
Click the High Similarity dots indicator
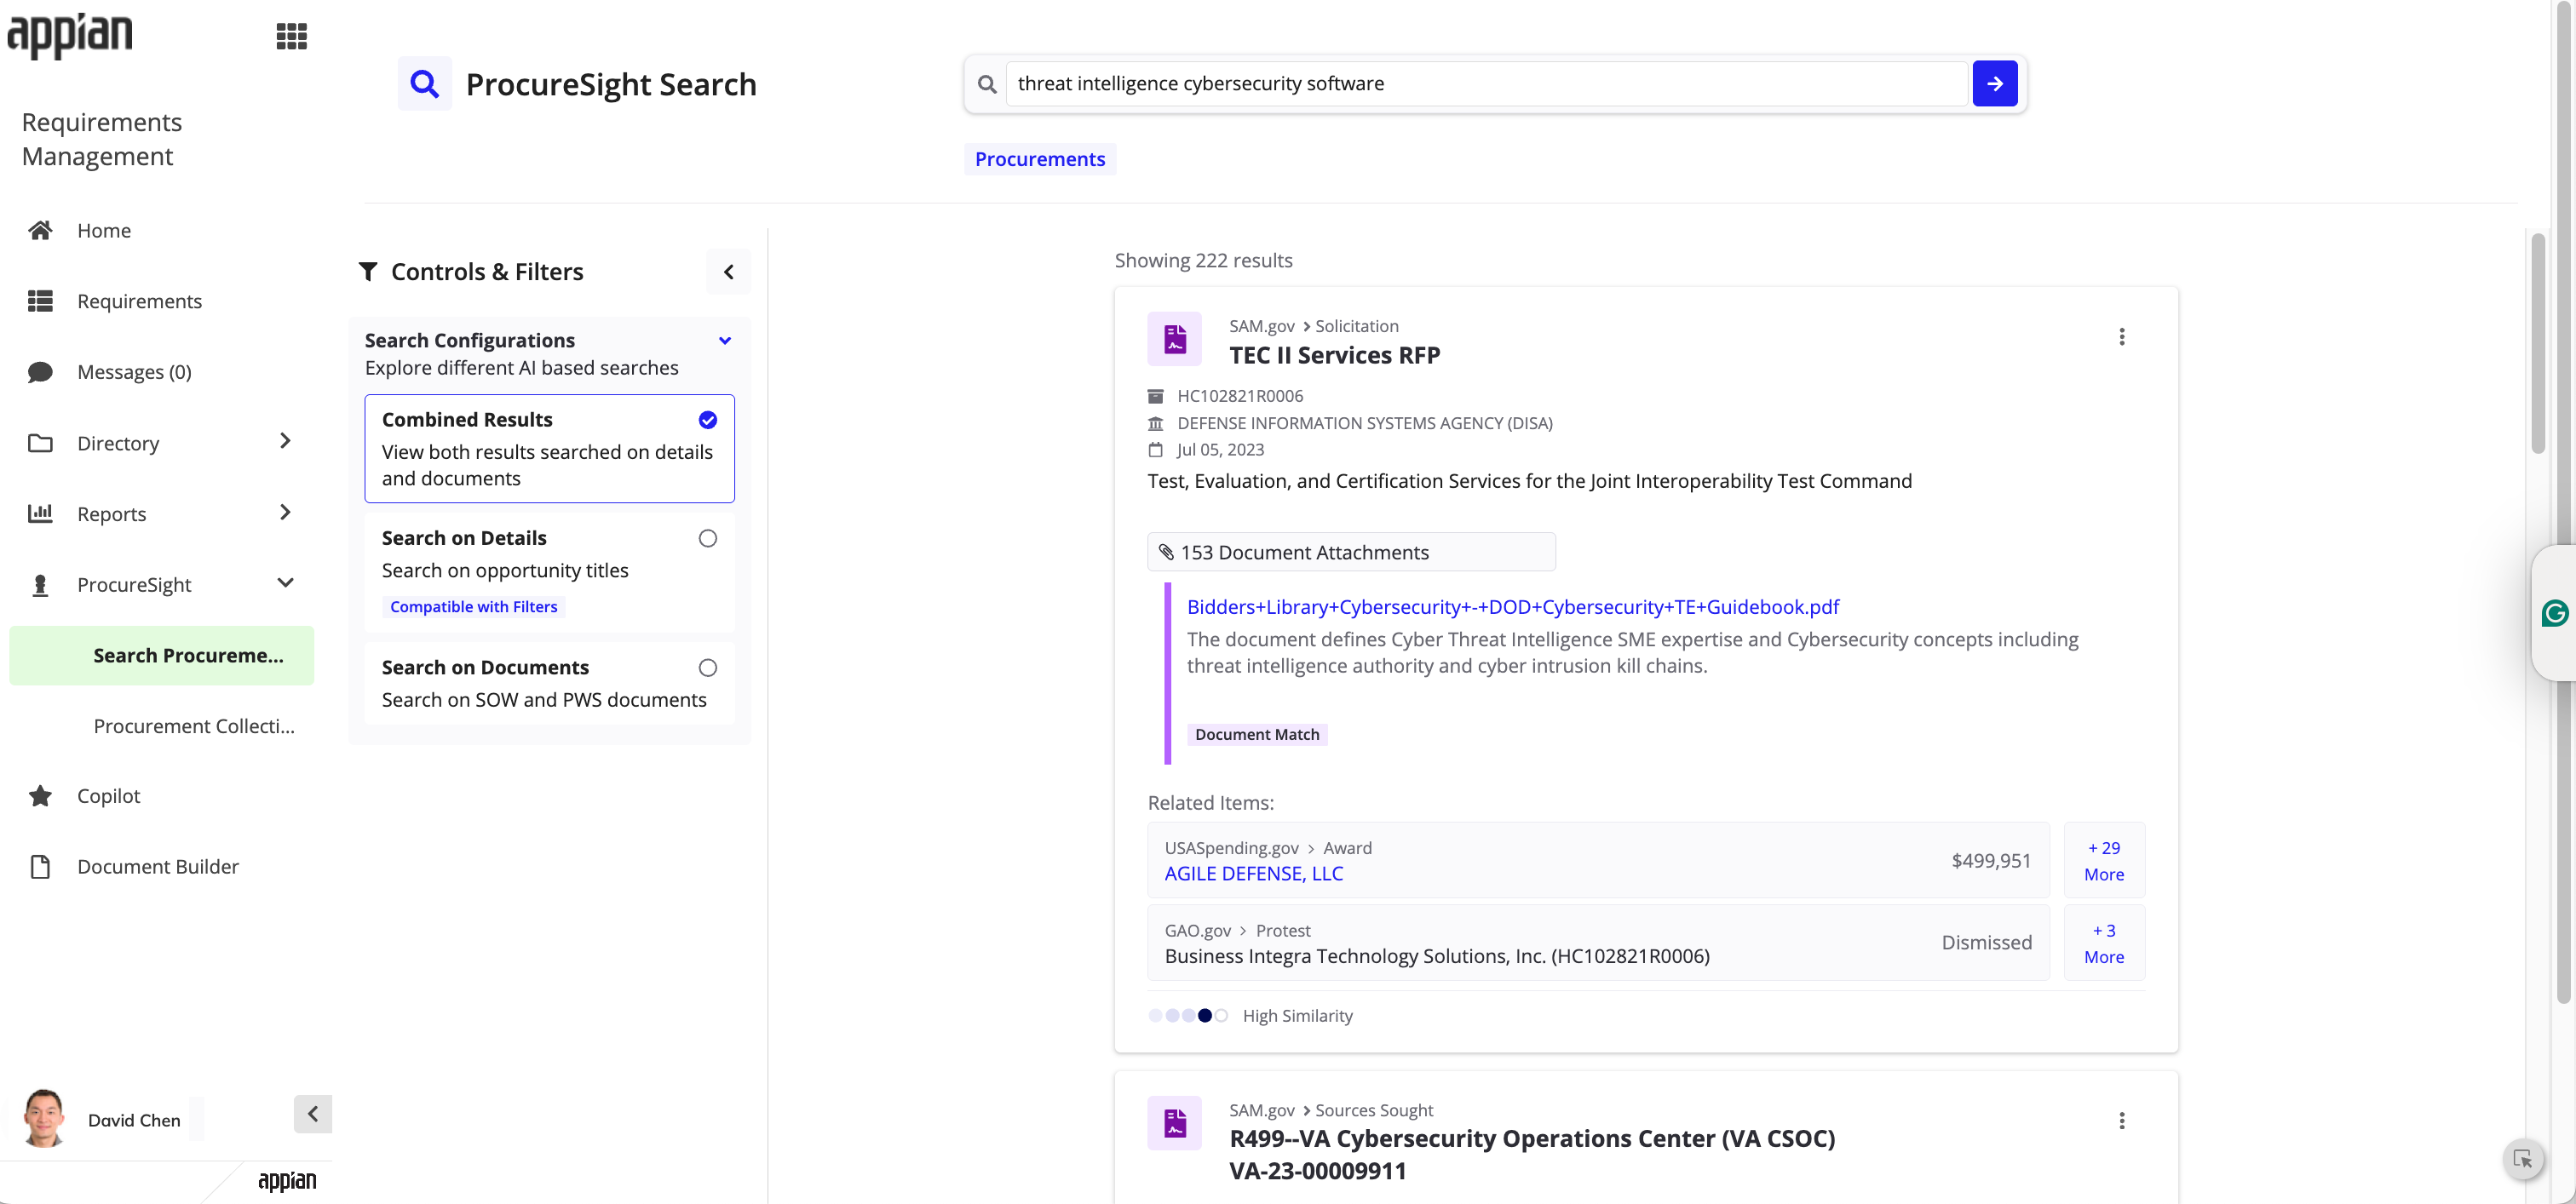[1188, 1015]
